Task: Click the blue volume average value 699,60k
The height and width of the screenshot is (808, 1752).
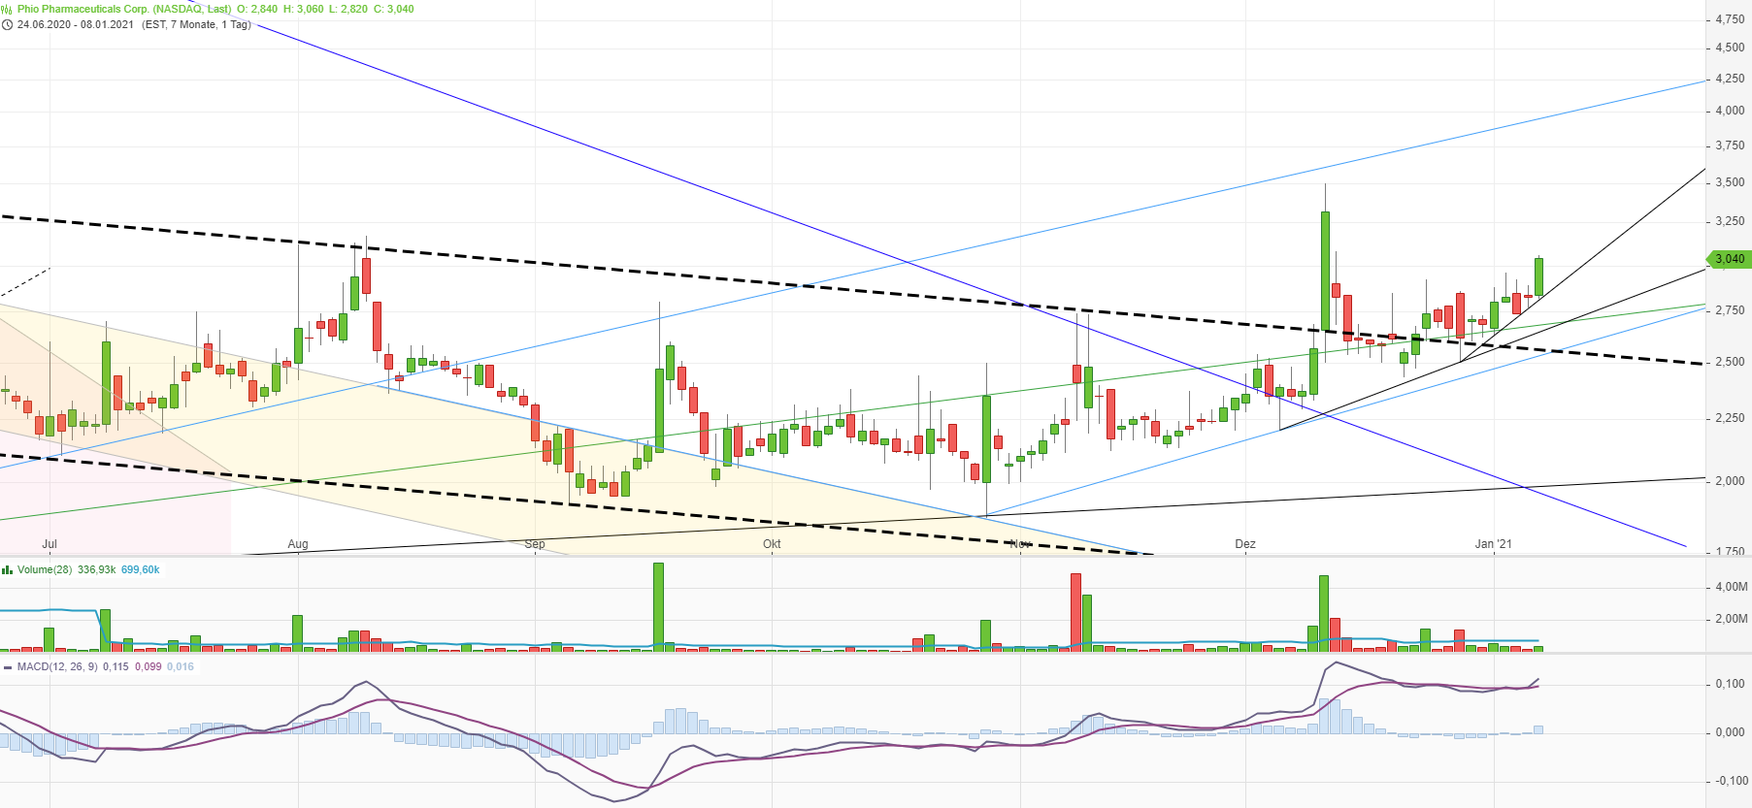Action: tap(141, 569)
